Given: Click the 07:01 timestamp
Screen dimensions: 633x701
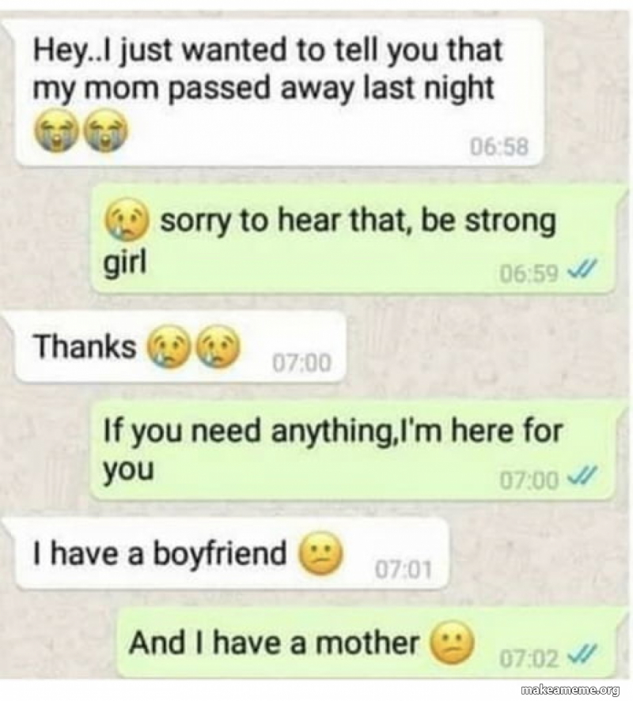Looking at the screenshot, I should [x=404, y=571].
